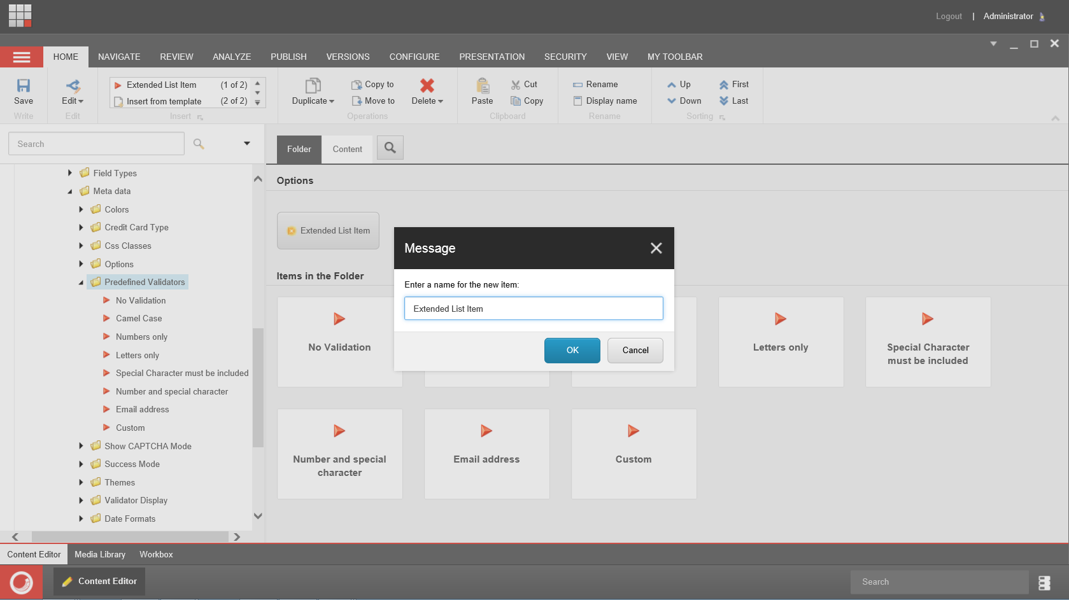The width and height of the screenshot is (1069, 600).
Task: Move item Down in sorting
Action: [684, 101]
